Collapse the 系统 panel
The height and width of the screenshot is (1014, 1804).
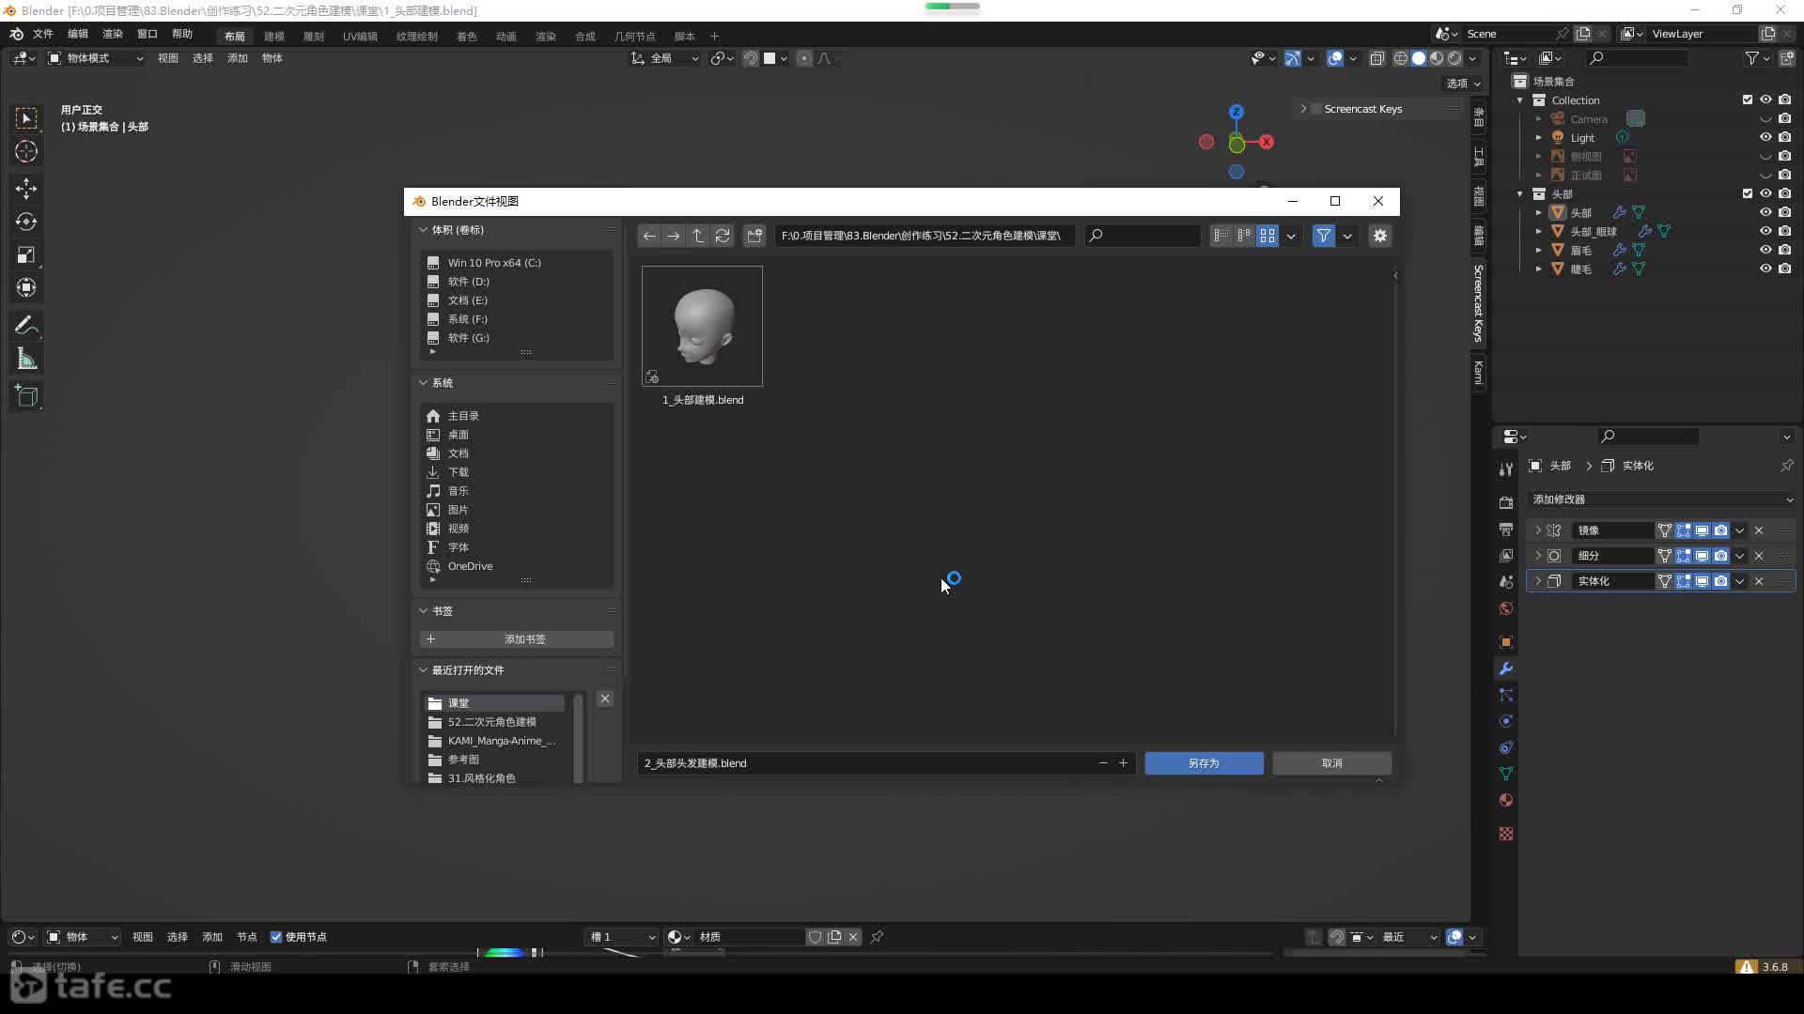(423, 383)
